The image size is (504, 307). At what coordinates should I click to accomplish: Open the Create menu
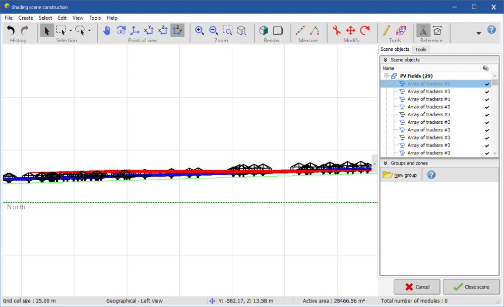click(26, 18)
